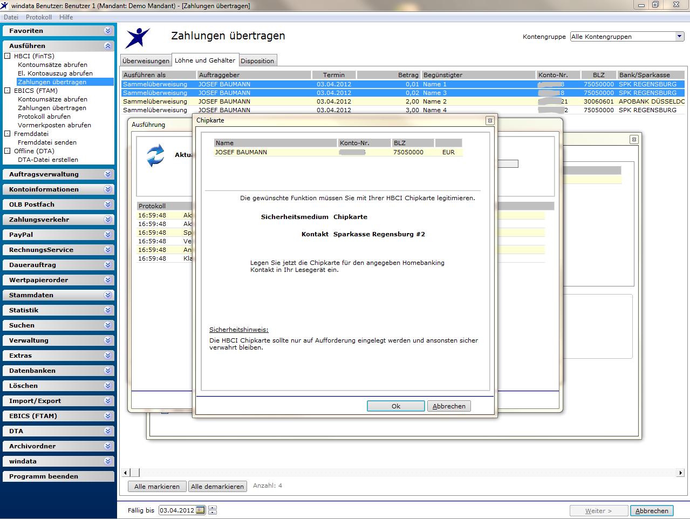Image resolution: width=690 pixels, height=519 pixels.
Task: Click the windata star logo beside the heading
Action: pos(138,38)
